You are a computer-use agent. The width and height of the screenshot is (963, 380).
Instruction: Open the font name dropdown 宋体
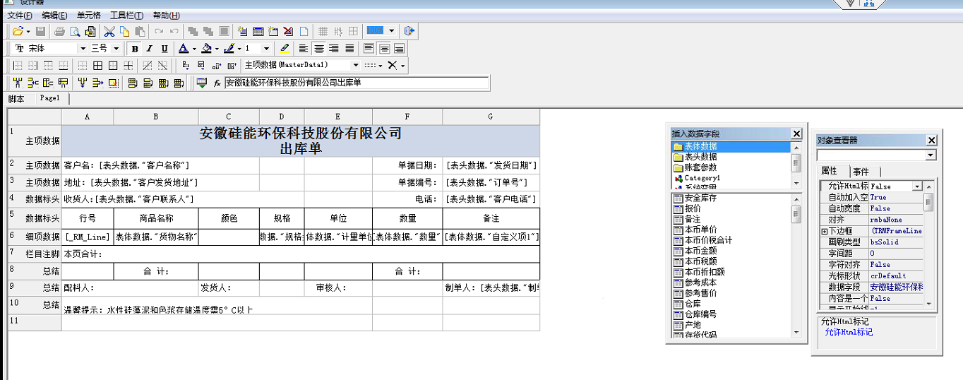(83, 49)
